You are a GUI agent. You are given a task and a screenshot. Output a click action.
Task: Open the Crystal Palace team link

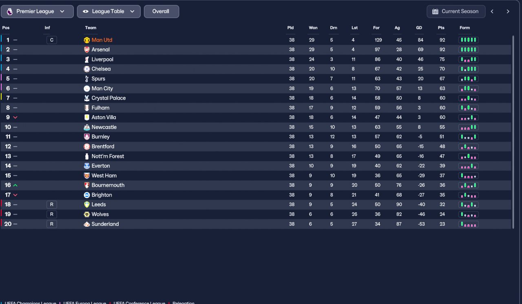(108, 98)
